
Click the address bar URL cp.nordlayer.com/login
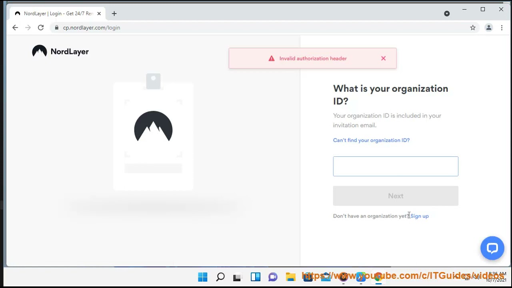click(92, 28)
